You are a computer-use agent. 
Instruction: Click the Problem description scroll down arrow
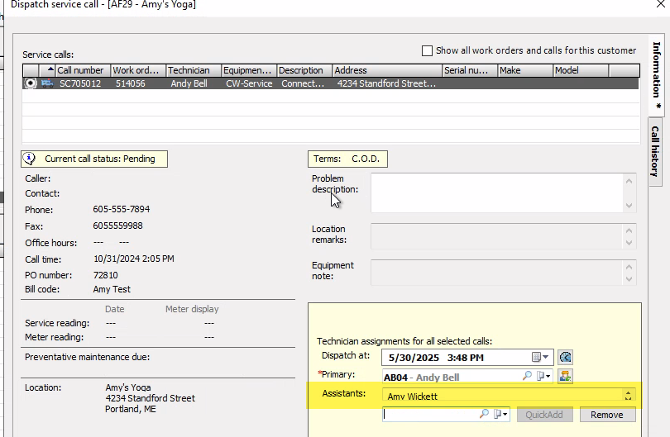click(x=629, y=205)
